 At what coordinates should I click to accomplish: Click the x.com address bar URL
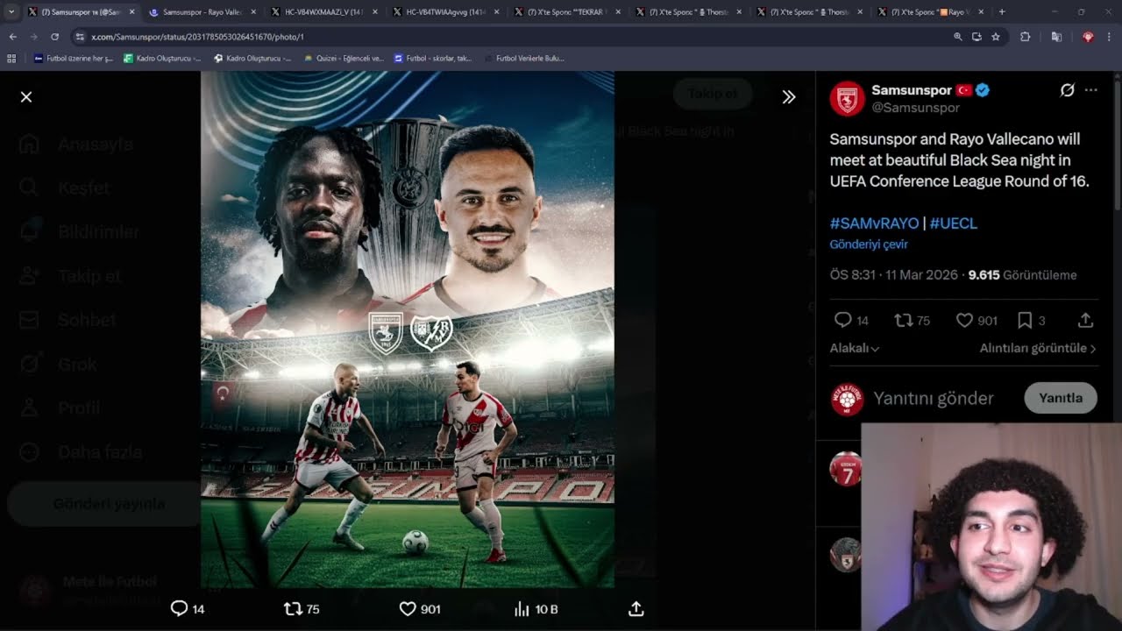(x=197, y=37)
